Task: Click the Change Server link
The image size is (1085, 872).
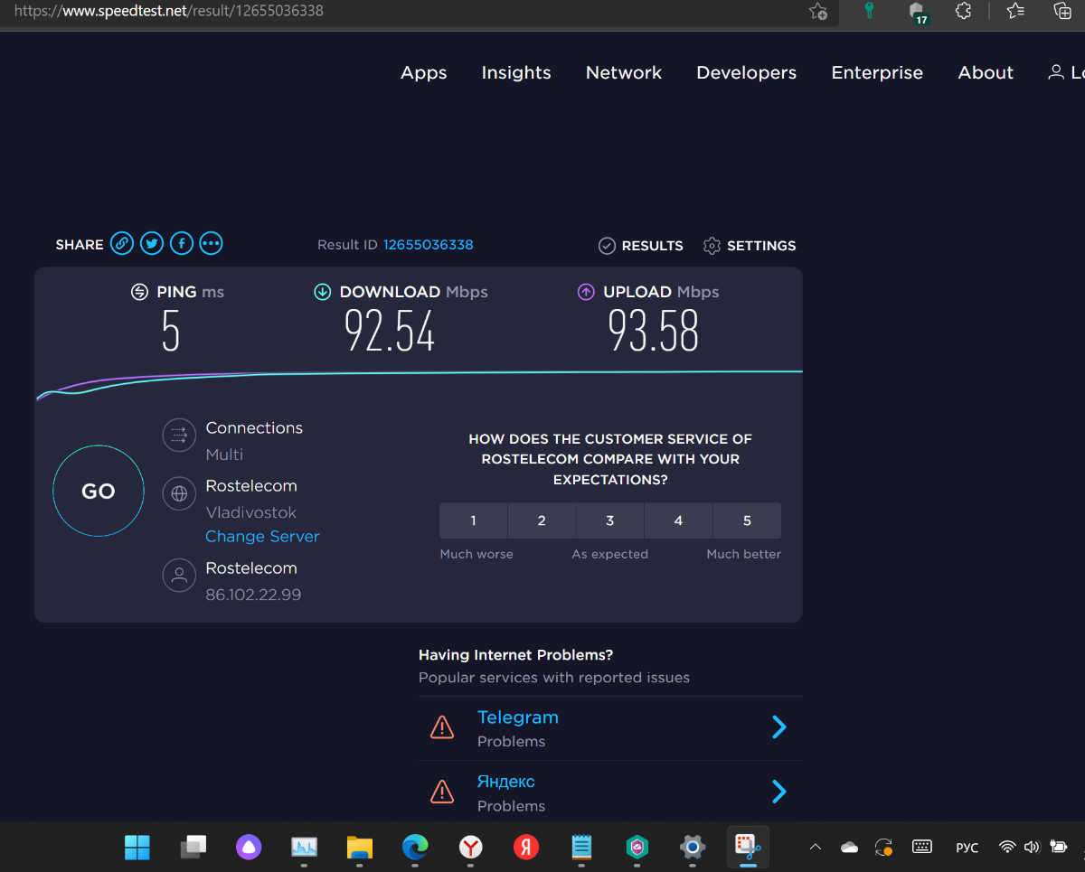Action: [x=262, y=536]
